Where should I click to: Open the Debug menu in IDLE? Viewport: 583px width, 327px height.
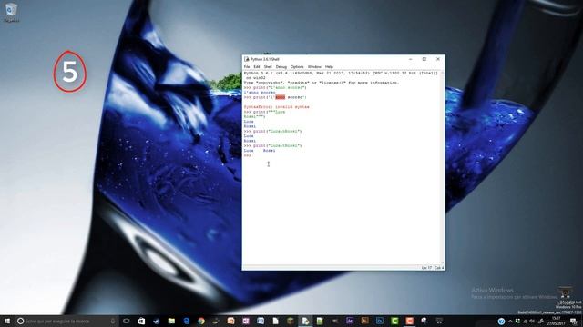click(281, 66)
